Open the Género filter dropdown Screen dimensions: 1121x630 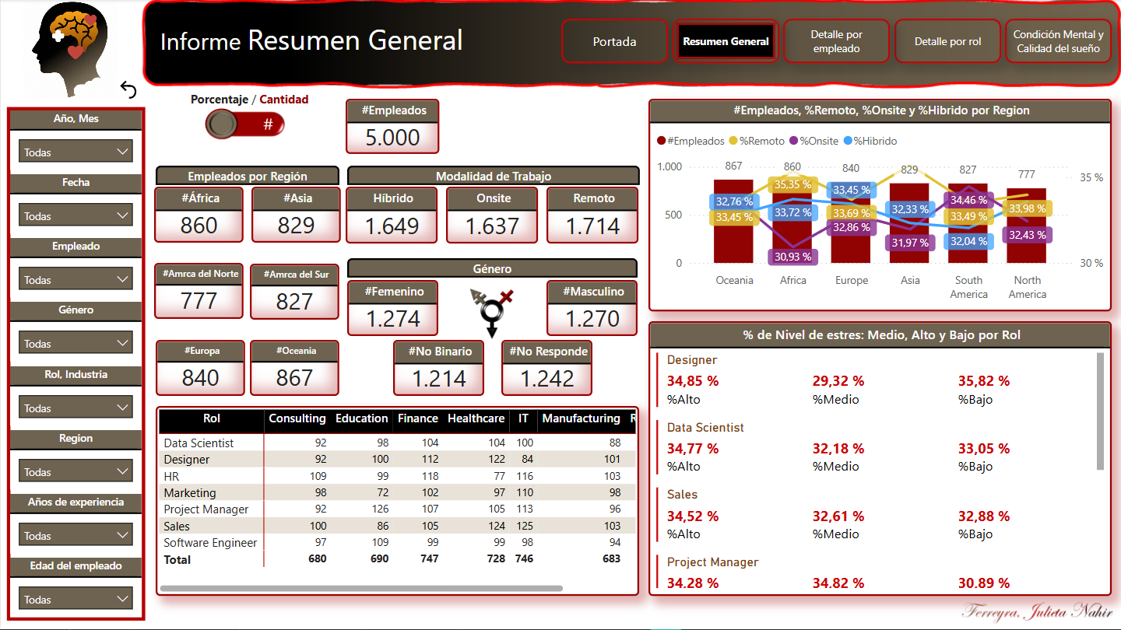pos(76,343)
